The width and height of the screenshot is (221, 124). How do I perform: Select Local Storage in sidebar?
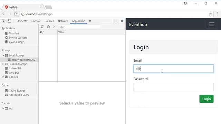click(x=17, y=55)
